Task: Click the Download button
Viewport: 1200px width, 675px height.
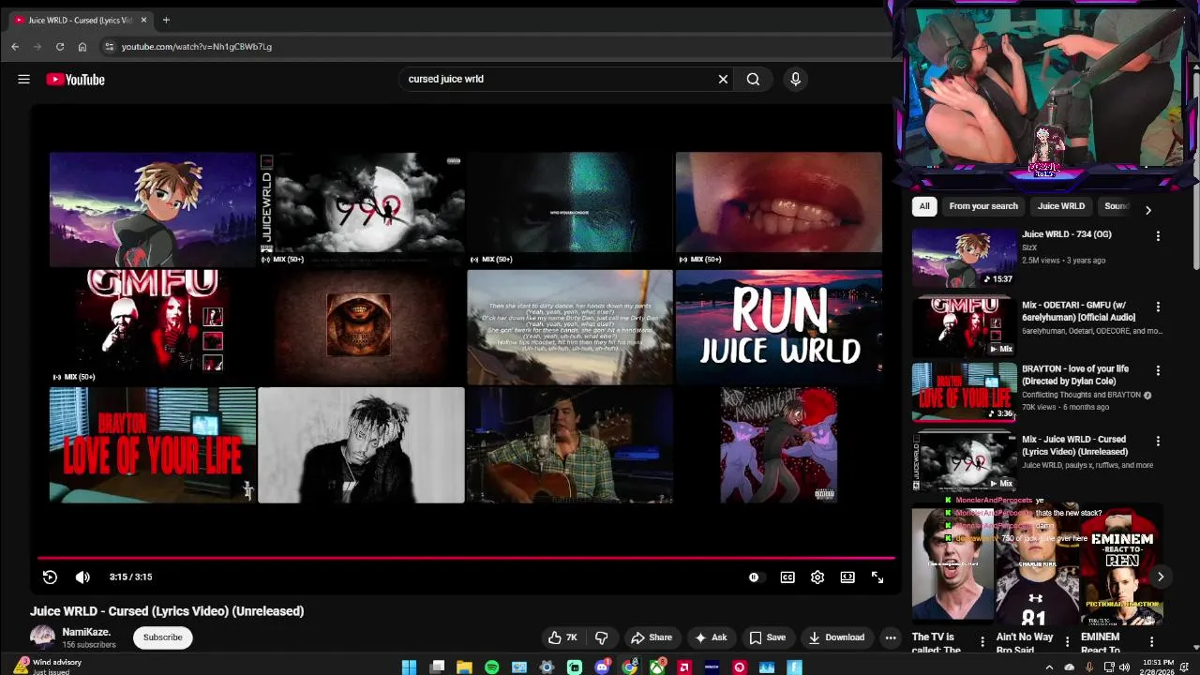Action: pos(836,637)
